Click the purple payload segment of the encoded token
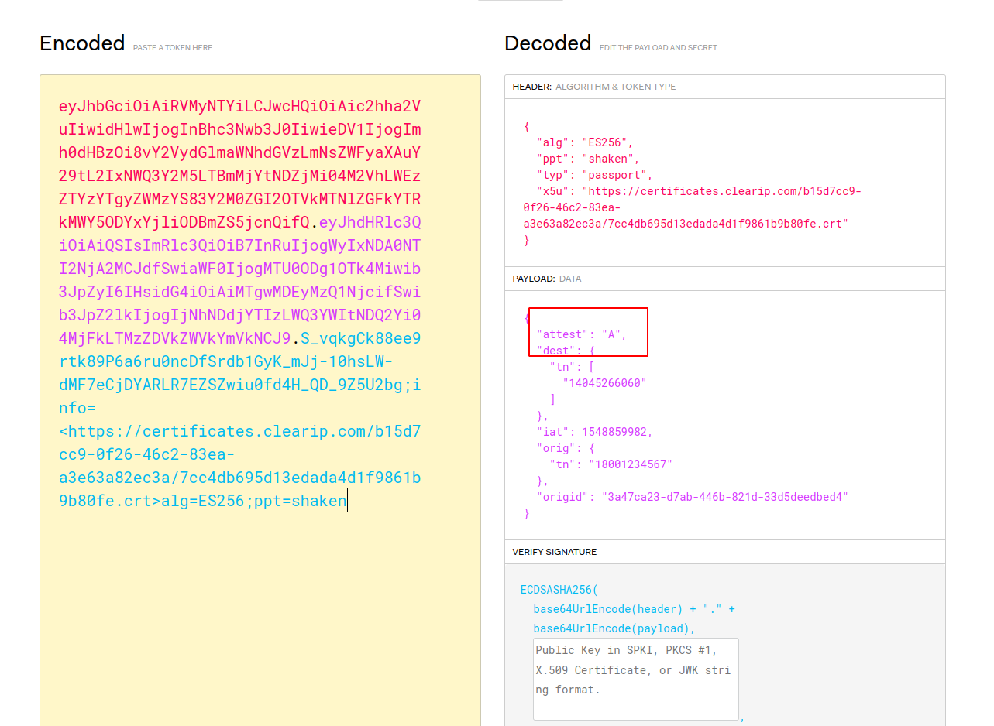 point(240,280)
